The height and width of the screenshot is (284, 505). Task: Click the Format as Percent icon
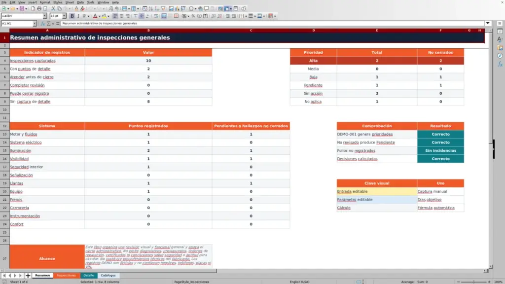193,16
